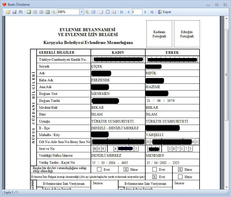231x197 pixels.
Task: Go to the first page
Action: pyautogui.click(x=122, y=12)
